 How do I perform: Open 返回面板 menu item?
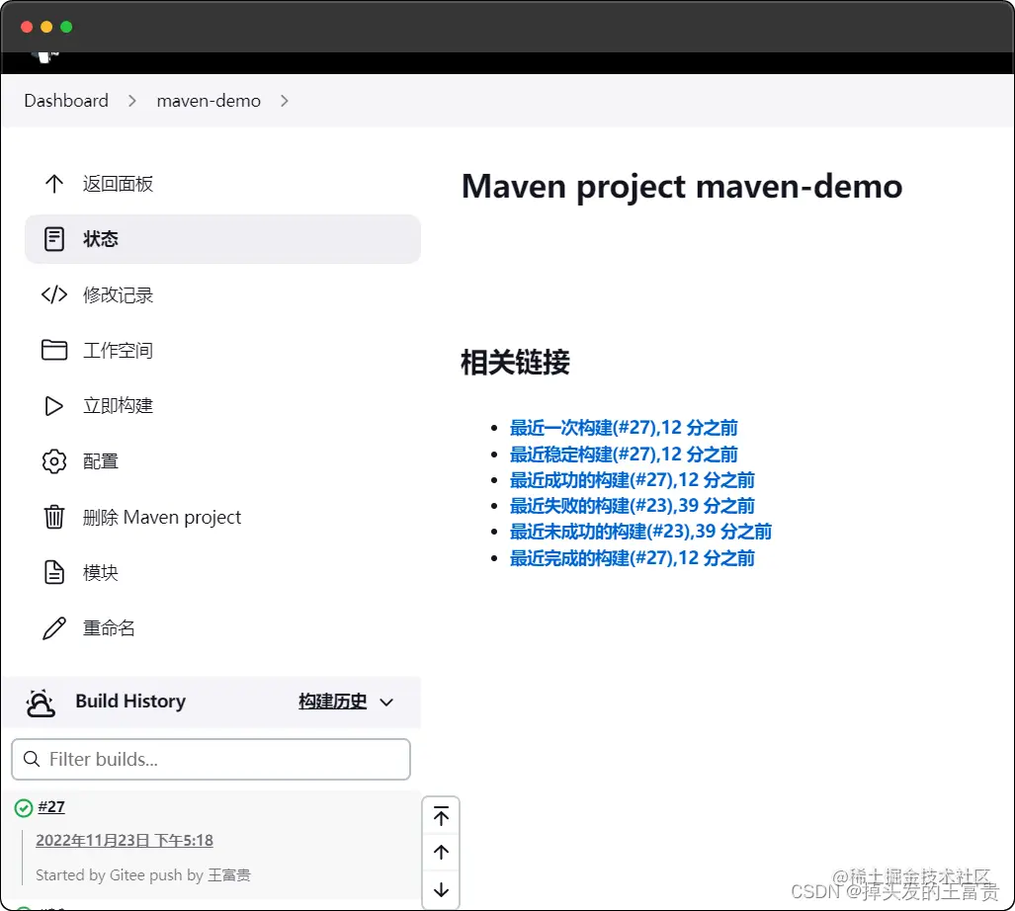click(222, 184)
